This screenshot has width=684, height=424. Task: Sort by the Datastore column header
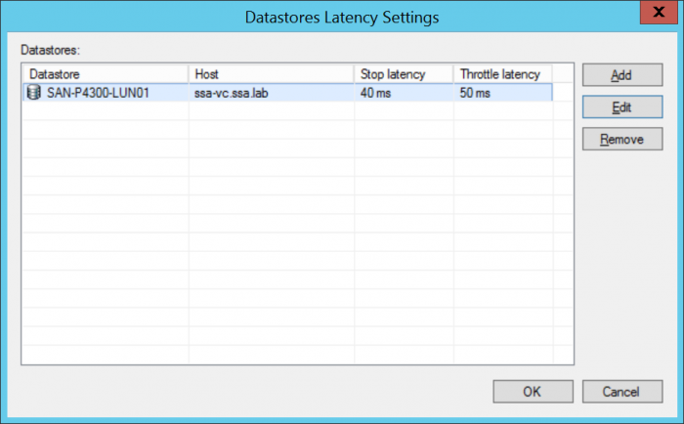pos(104,74)
